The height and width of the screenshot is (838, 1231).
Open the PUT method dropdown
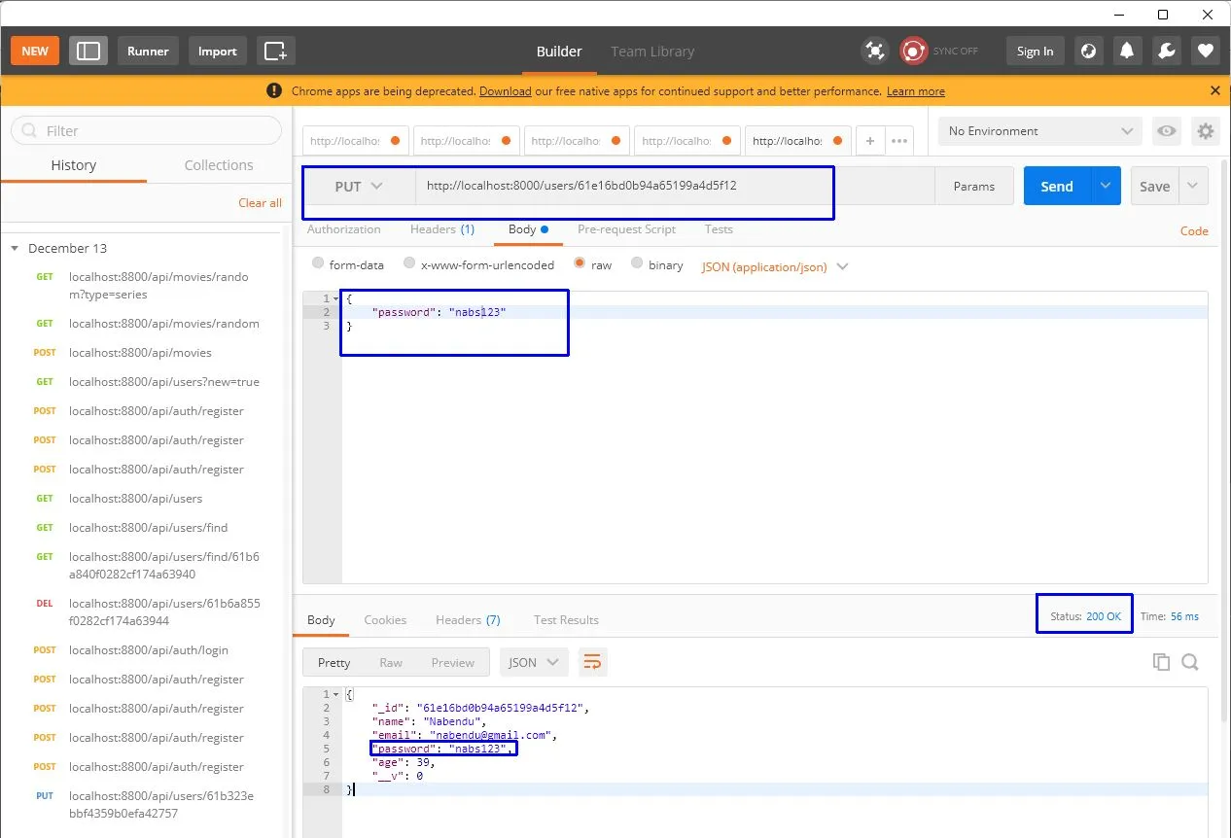[x=359, y=186]
